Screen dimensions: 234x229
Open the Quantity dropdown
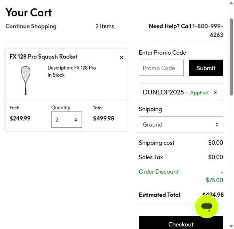pos(67,120)
